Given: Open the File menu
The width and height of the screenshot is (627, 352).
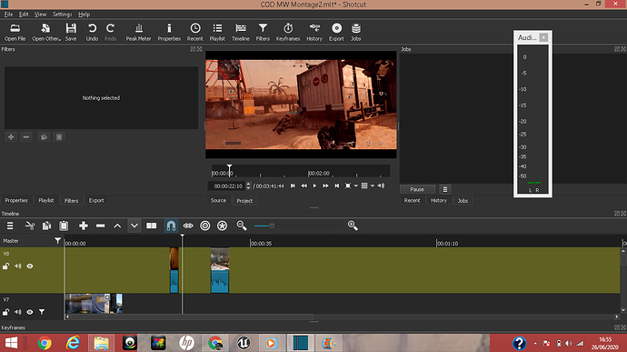Looking at the screenshot, I should [x=8, y=15].
